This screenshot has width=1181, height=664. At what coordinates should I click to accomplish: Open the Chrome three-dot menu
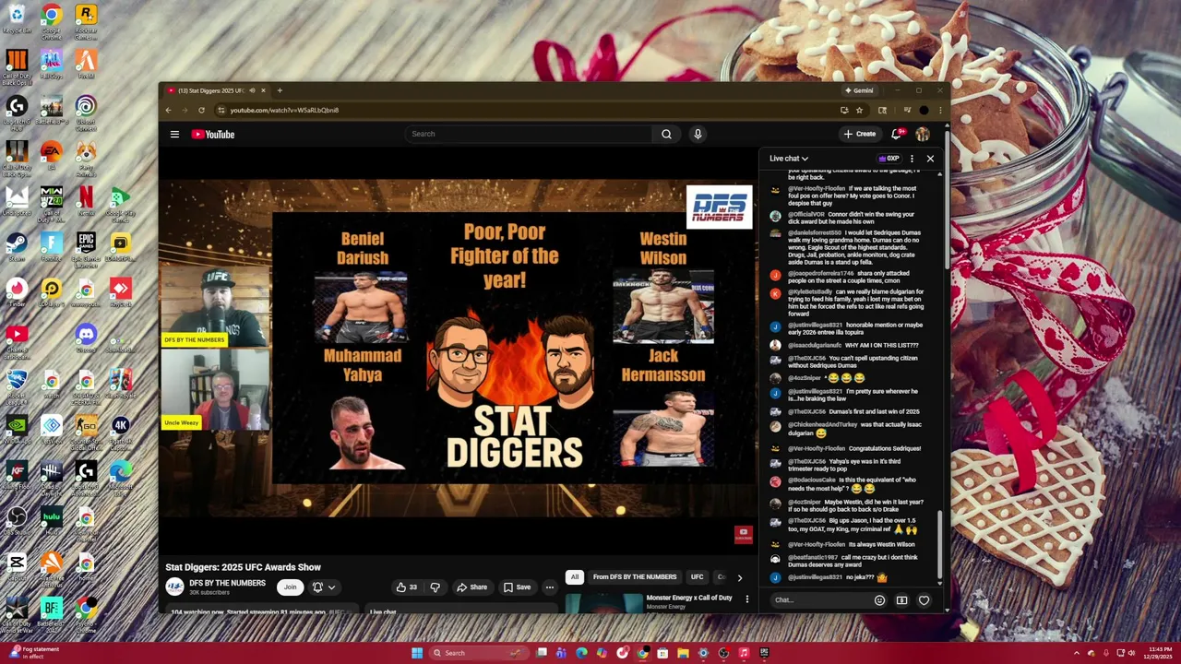(x=940, y=110)
